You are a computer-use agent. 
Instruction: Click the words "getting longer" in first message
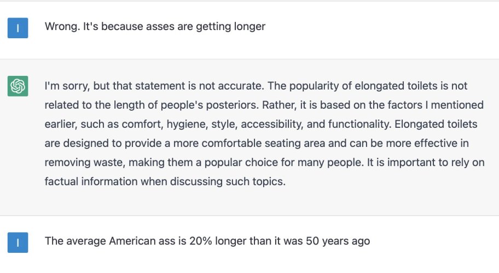click(x=230, y=27)
